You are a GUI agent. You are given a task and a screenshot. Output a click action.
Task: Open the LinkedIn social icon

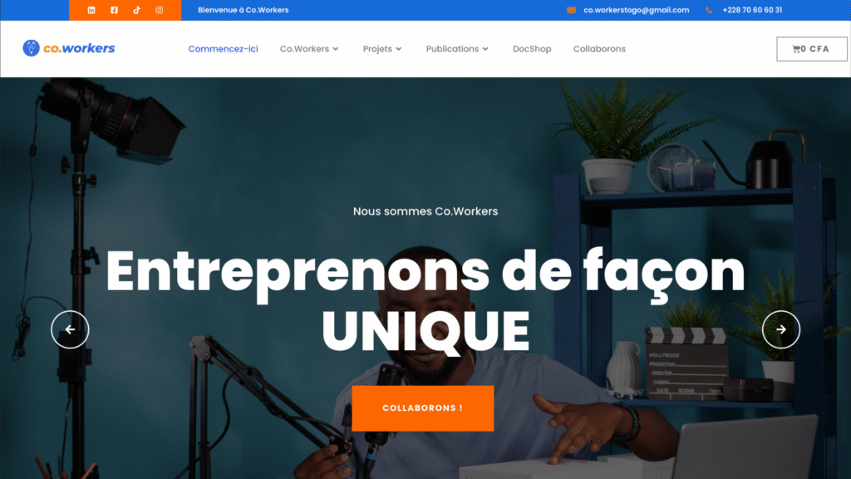tap(91, 10)
